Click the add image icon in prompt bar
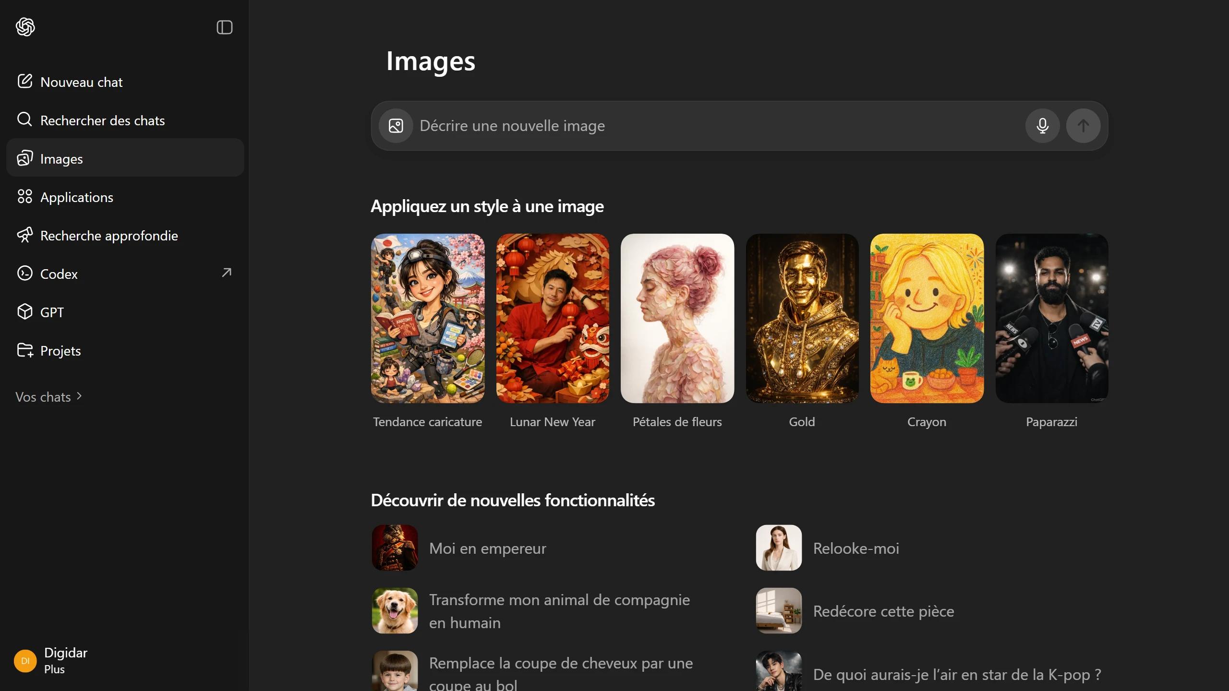1229x691 pixels. pyautogui.click(x=396, y=126)
